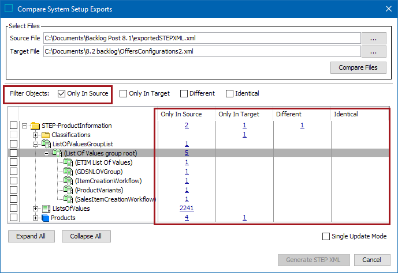
Task: Click the Target File path field
Action: (x=202, y=51)
